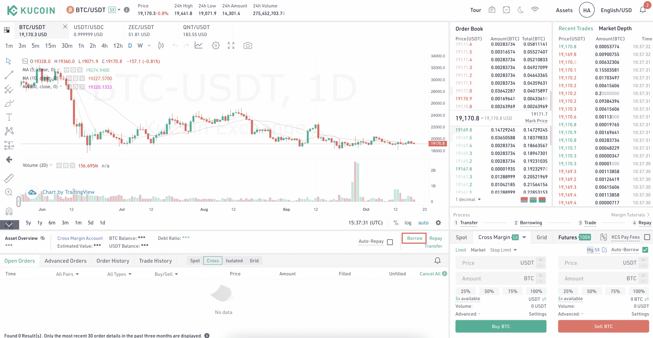Click the red Sell BTC button
Image resolution: width=653 pixels, height=338 pixels.
pyautogui.click(x=603, y=326)
